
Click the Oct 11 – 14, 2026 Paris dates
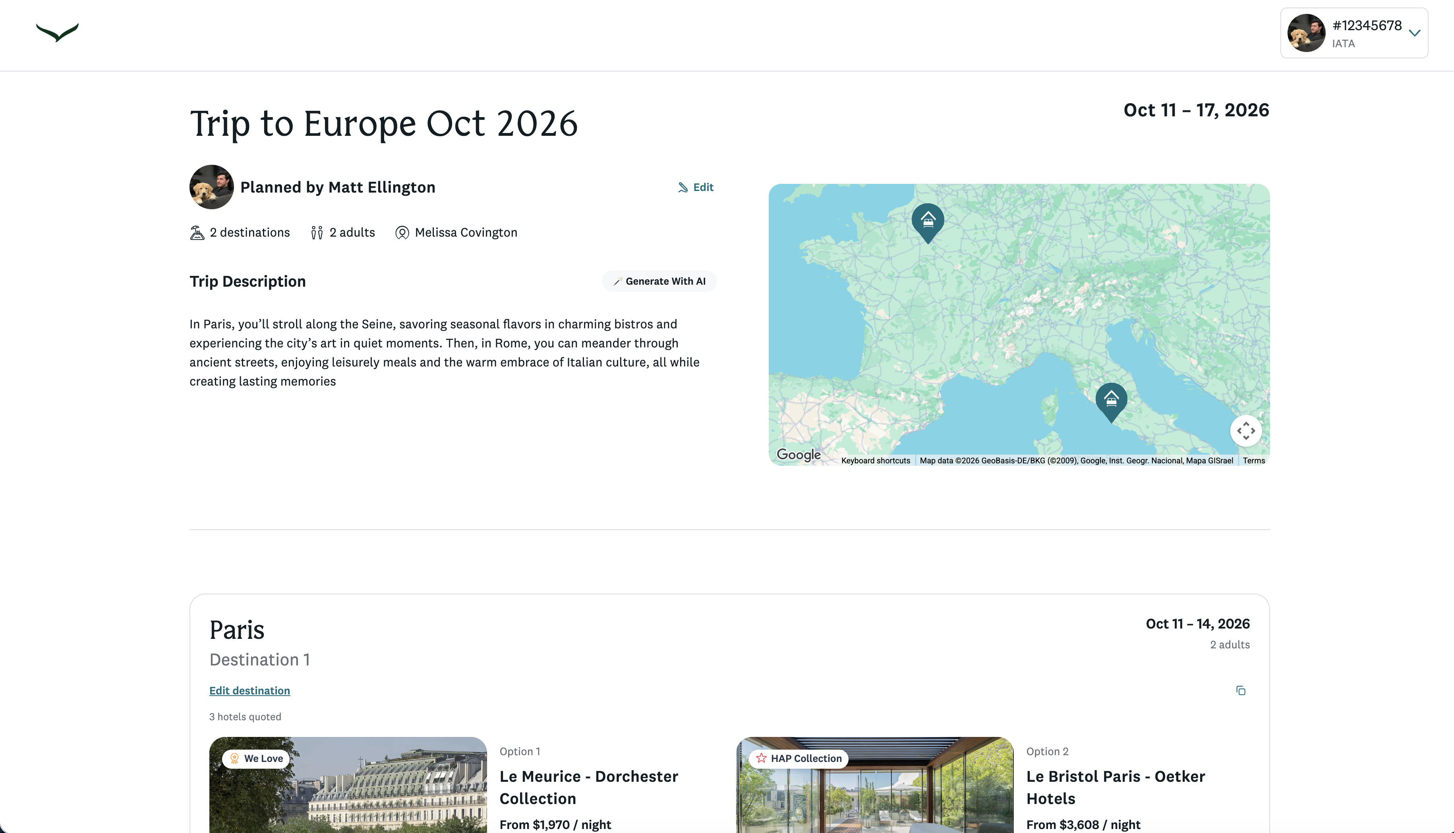[1197, 624]
